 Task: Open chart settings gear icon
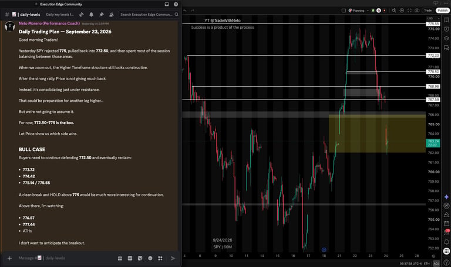(x=402, y=11)
